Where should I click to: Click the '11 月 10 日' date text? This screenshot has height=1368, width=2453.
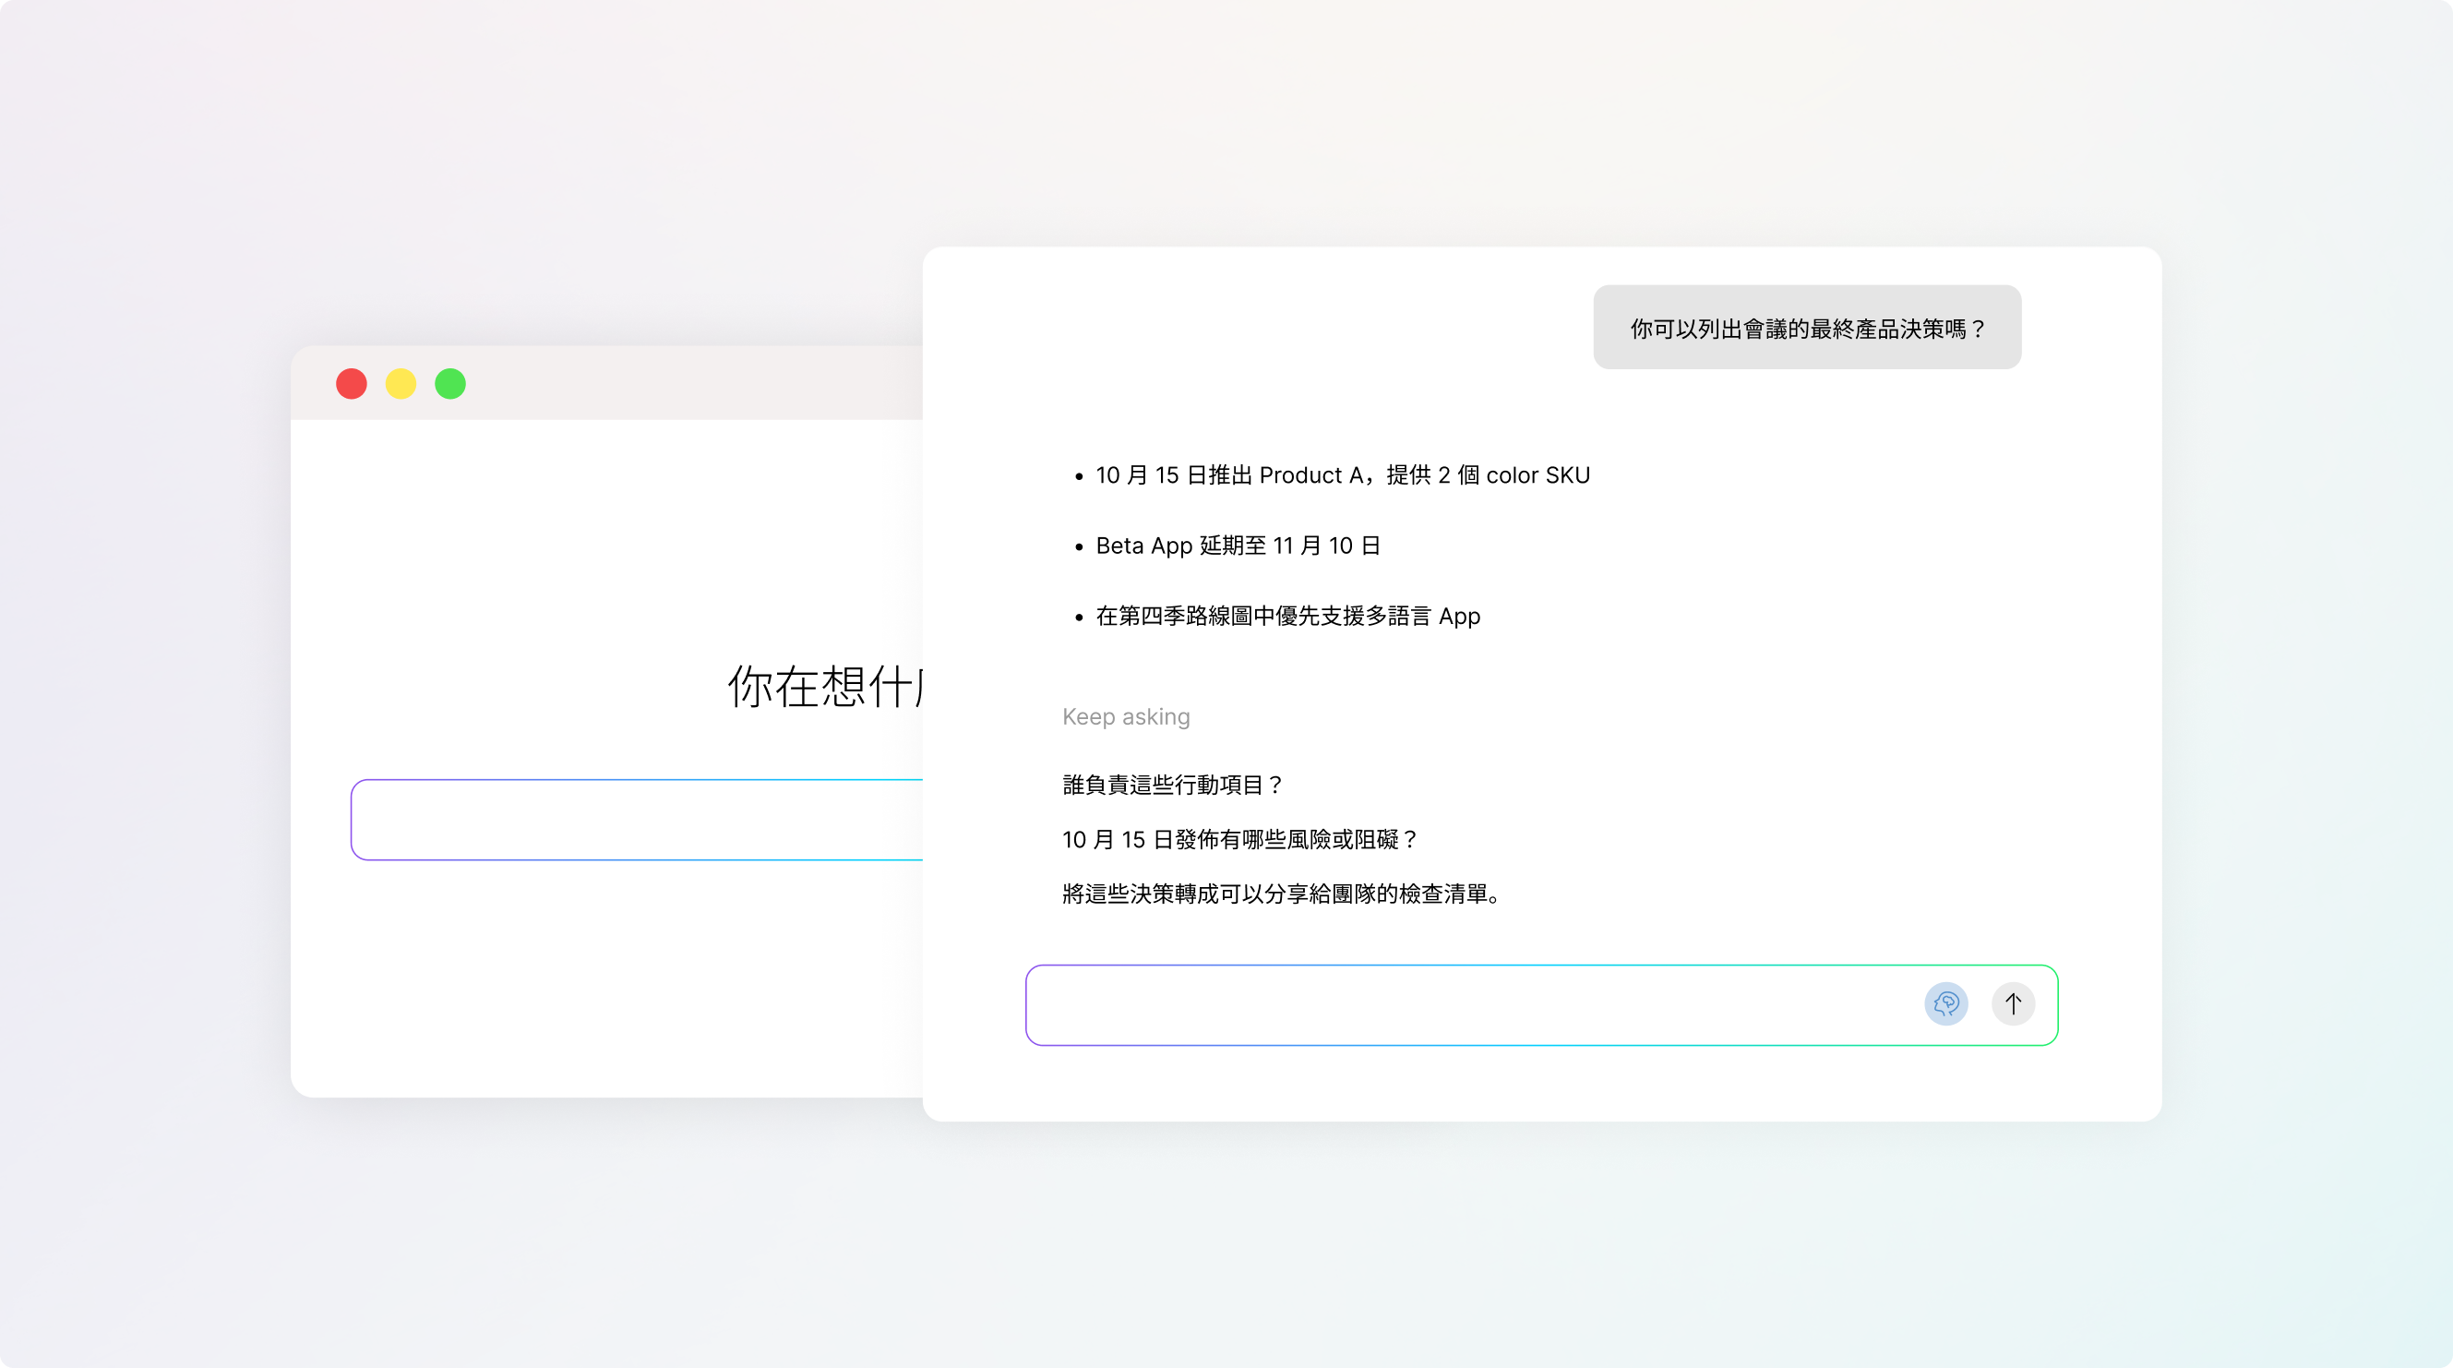[x=1326, y=546]
